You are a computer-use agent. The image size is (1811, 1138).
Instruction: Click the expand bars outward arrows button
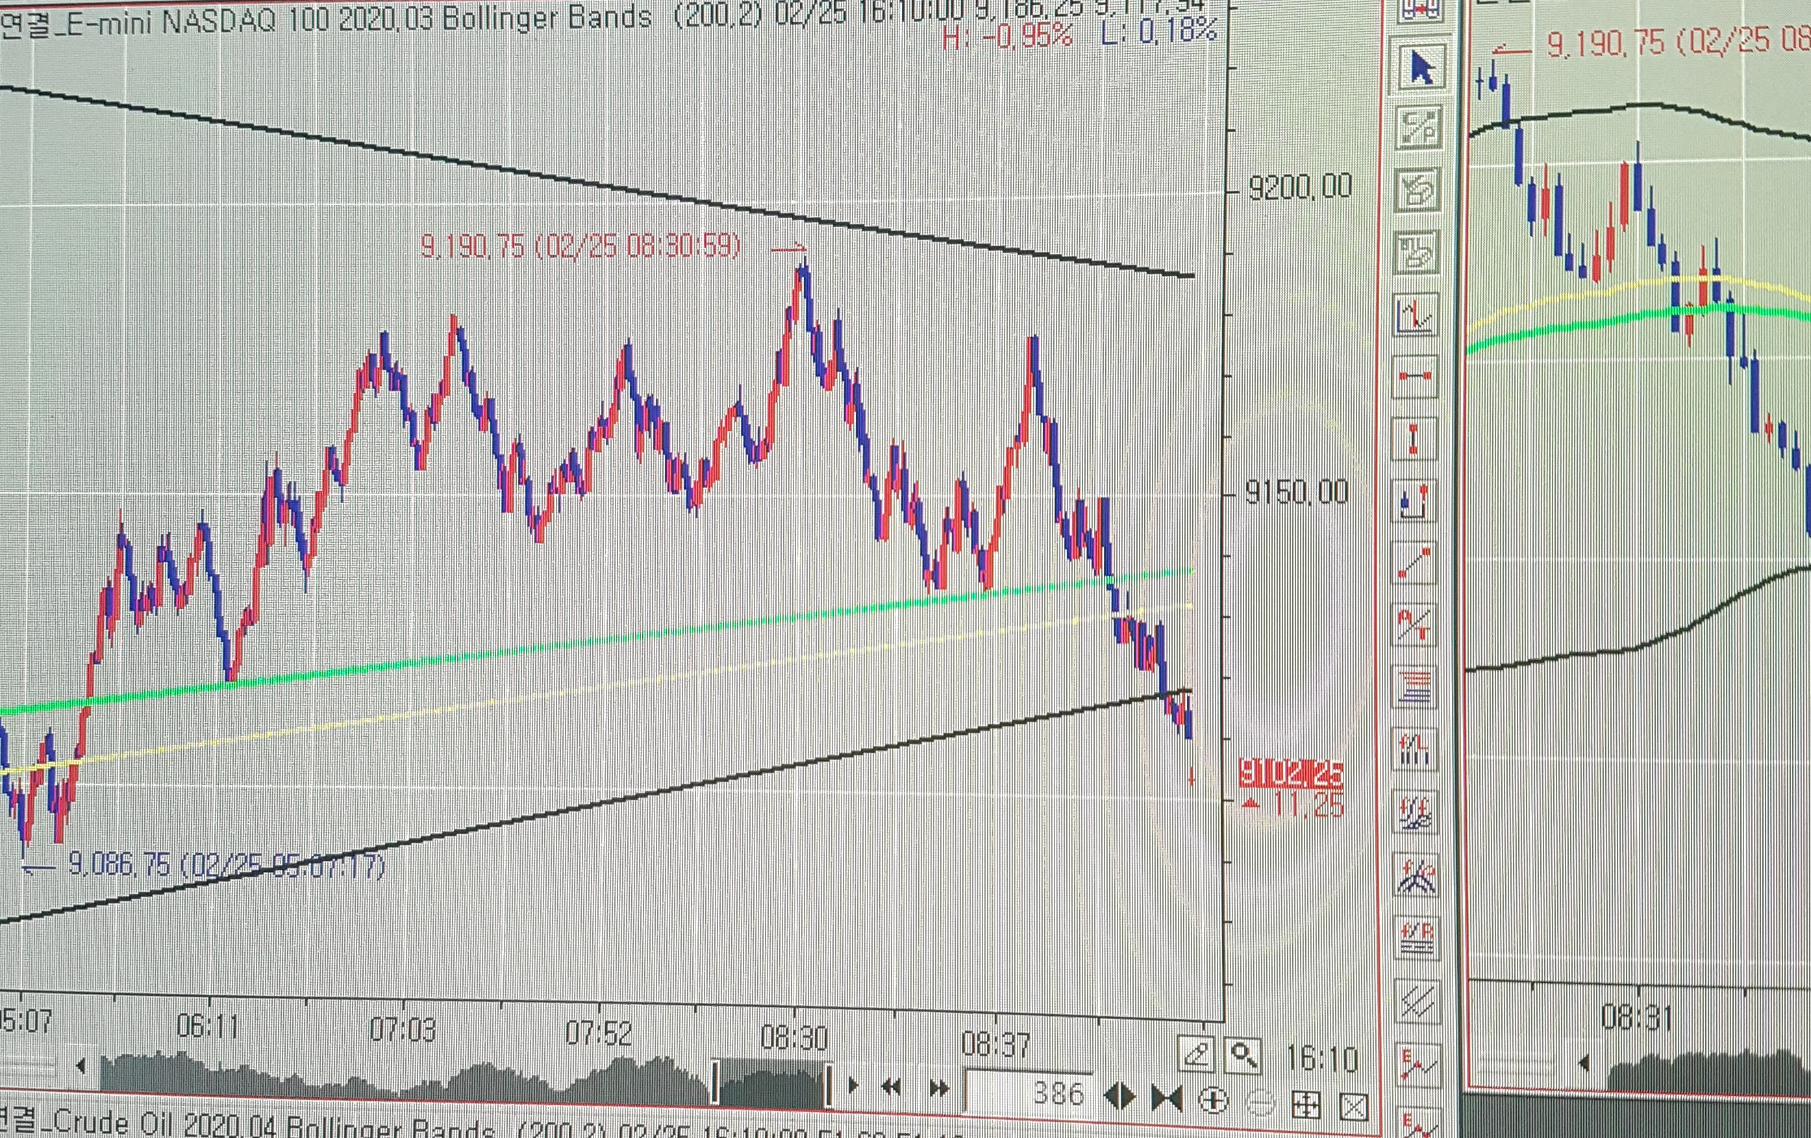tap(1119, 1096)
